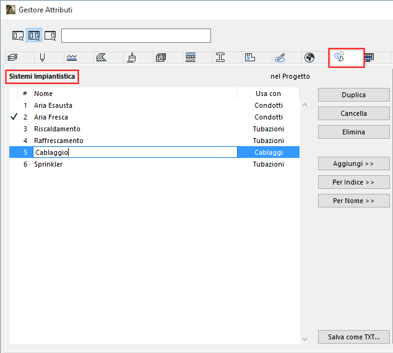Click Salva come TXT... button

[353, 337]
